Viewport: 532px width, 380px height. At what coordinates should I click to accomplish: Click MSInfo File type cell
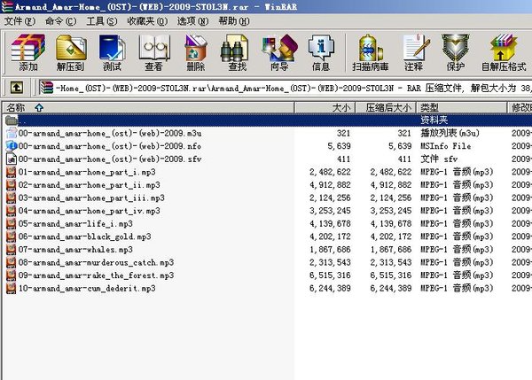445,146
